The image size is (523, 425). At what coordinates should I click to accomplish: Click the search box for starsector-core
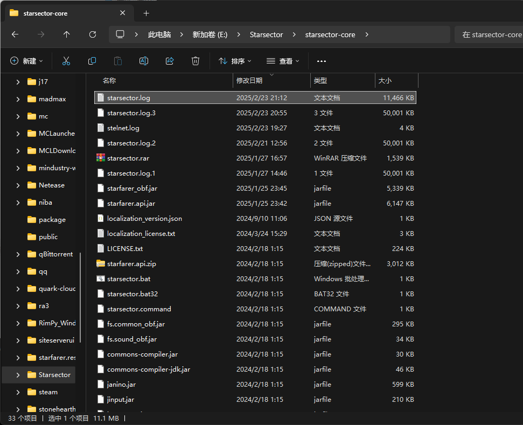point(489,34)
